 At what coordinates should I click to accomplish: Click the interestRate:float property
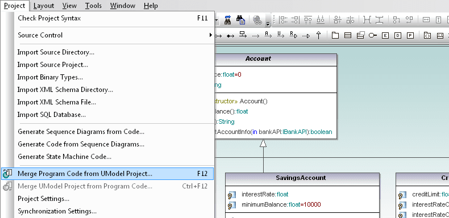pyautogui.click(x=265, y=194)
